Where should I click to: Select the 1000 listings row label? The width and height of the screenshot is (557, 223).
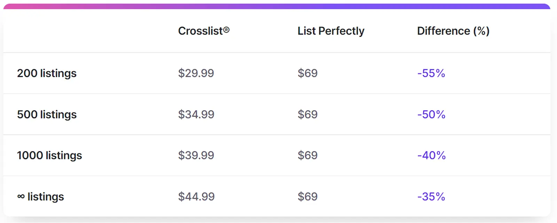[x=49, y=155]
